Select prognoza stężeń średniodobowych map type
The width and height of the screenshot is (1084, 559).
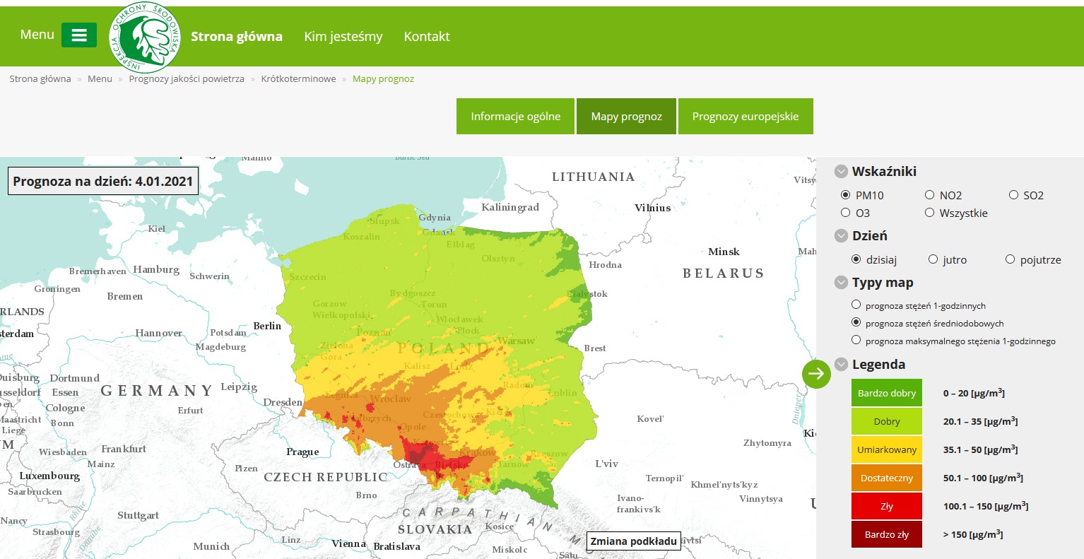coord(856,322)
